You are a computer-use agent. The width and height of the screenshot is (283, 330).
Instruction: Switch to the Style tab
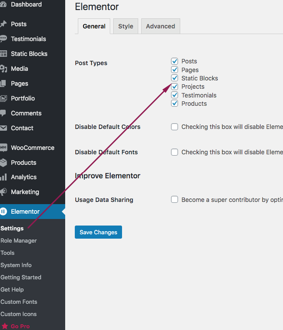126,26
